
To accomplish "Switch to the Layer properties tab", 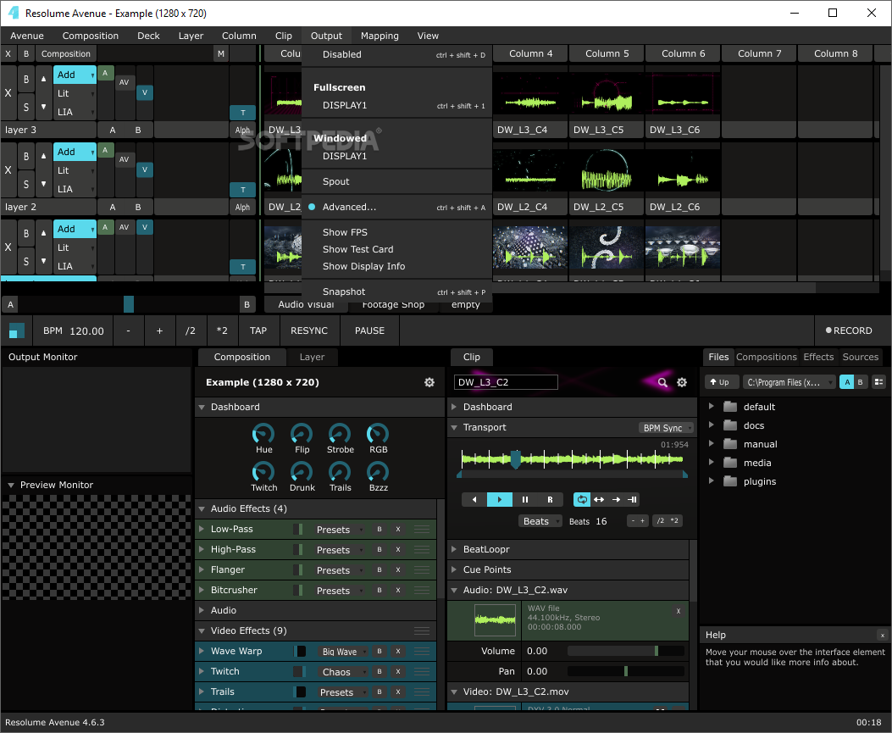I will (312, 357).
